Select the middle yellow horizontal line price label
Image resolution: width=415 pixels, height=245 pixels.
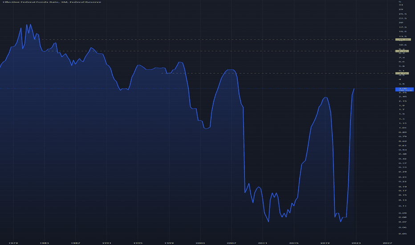click(x=402, y=51)
